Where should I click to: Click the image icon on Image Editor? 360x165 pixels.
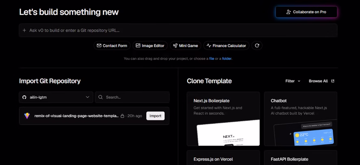(x=138, y=45)
